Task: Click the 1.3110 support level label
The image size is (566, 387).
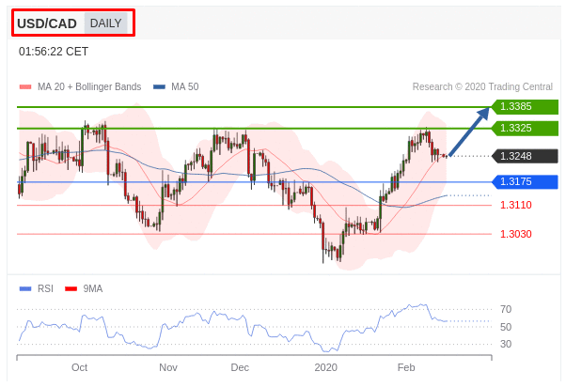Action: tap(516, 205)
